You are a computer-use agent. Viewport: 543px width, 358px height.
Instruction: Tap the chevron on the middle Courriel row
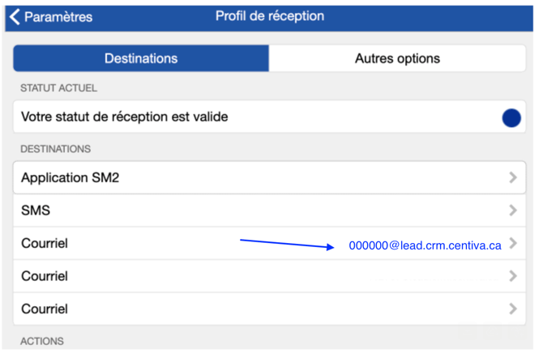coord(512,276)
